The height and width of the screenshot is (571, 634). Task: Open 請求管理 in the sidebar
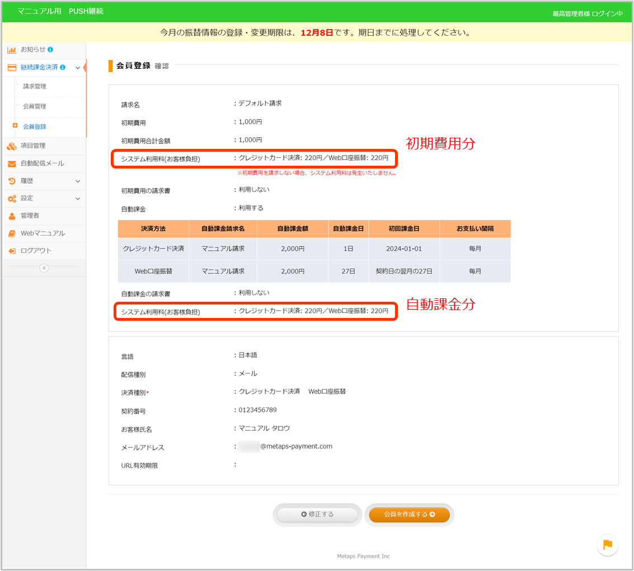(x=35, y=86)
